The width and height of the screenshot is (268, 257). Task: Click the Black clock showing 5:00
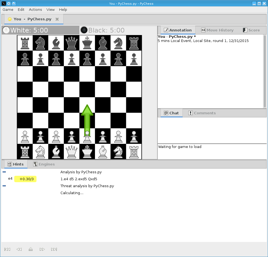[118, 30]
